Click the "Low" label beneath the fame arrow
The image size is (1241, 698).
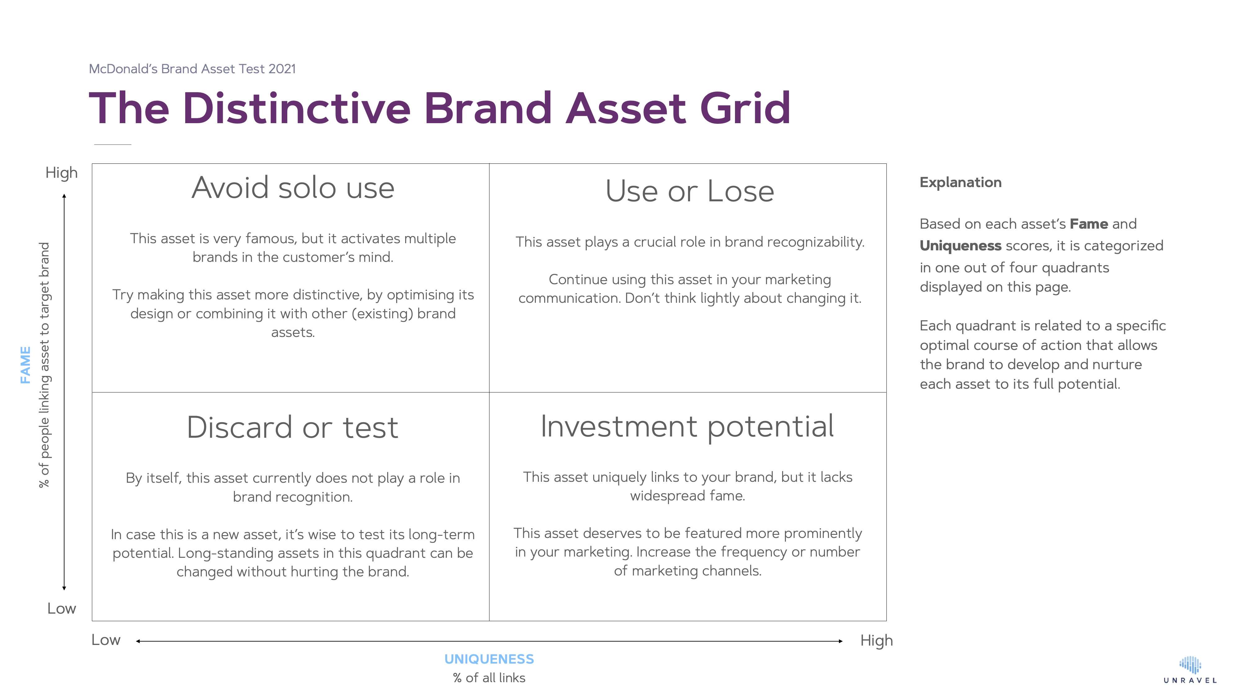pos(61,608)
